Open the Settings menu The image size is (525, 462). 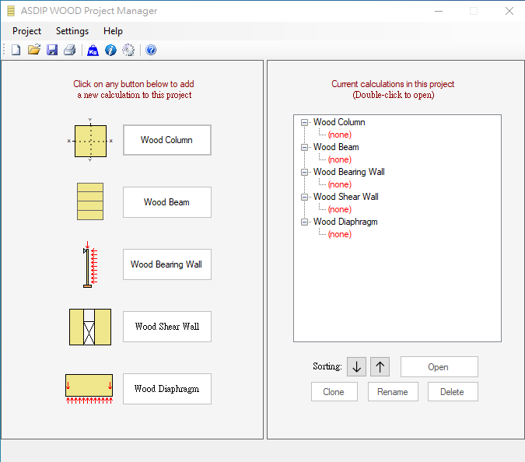[72, 31]
